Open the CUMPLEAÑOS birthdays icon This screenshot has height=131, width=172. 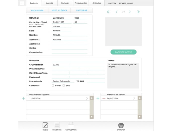click(71, 125)
